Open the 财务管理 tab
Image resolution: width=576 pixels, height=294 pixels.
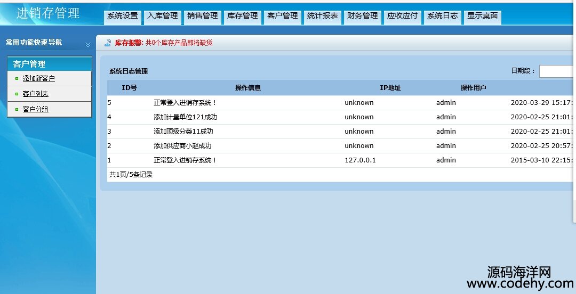click(x=363, y=16)
